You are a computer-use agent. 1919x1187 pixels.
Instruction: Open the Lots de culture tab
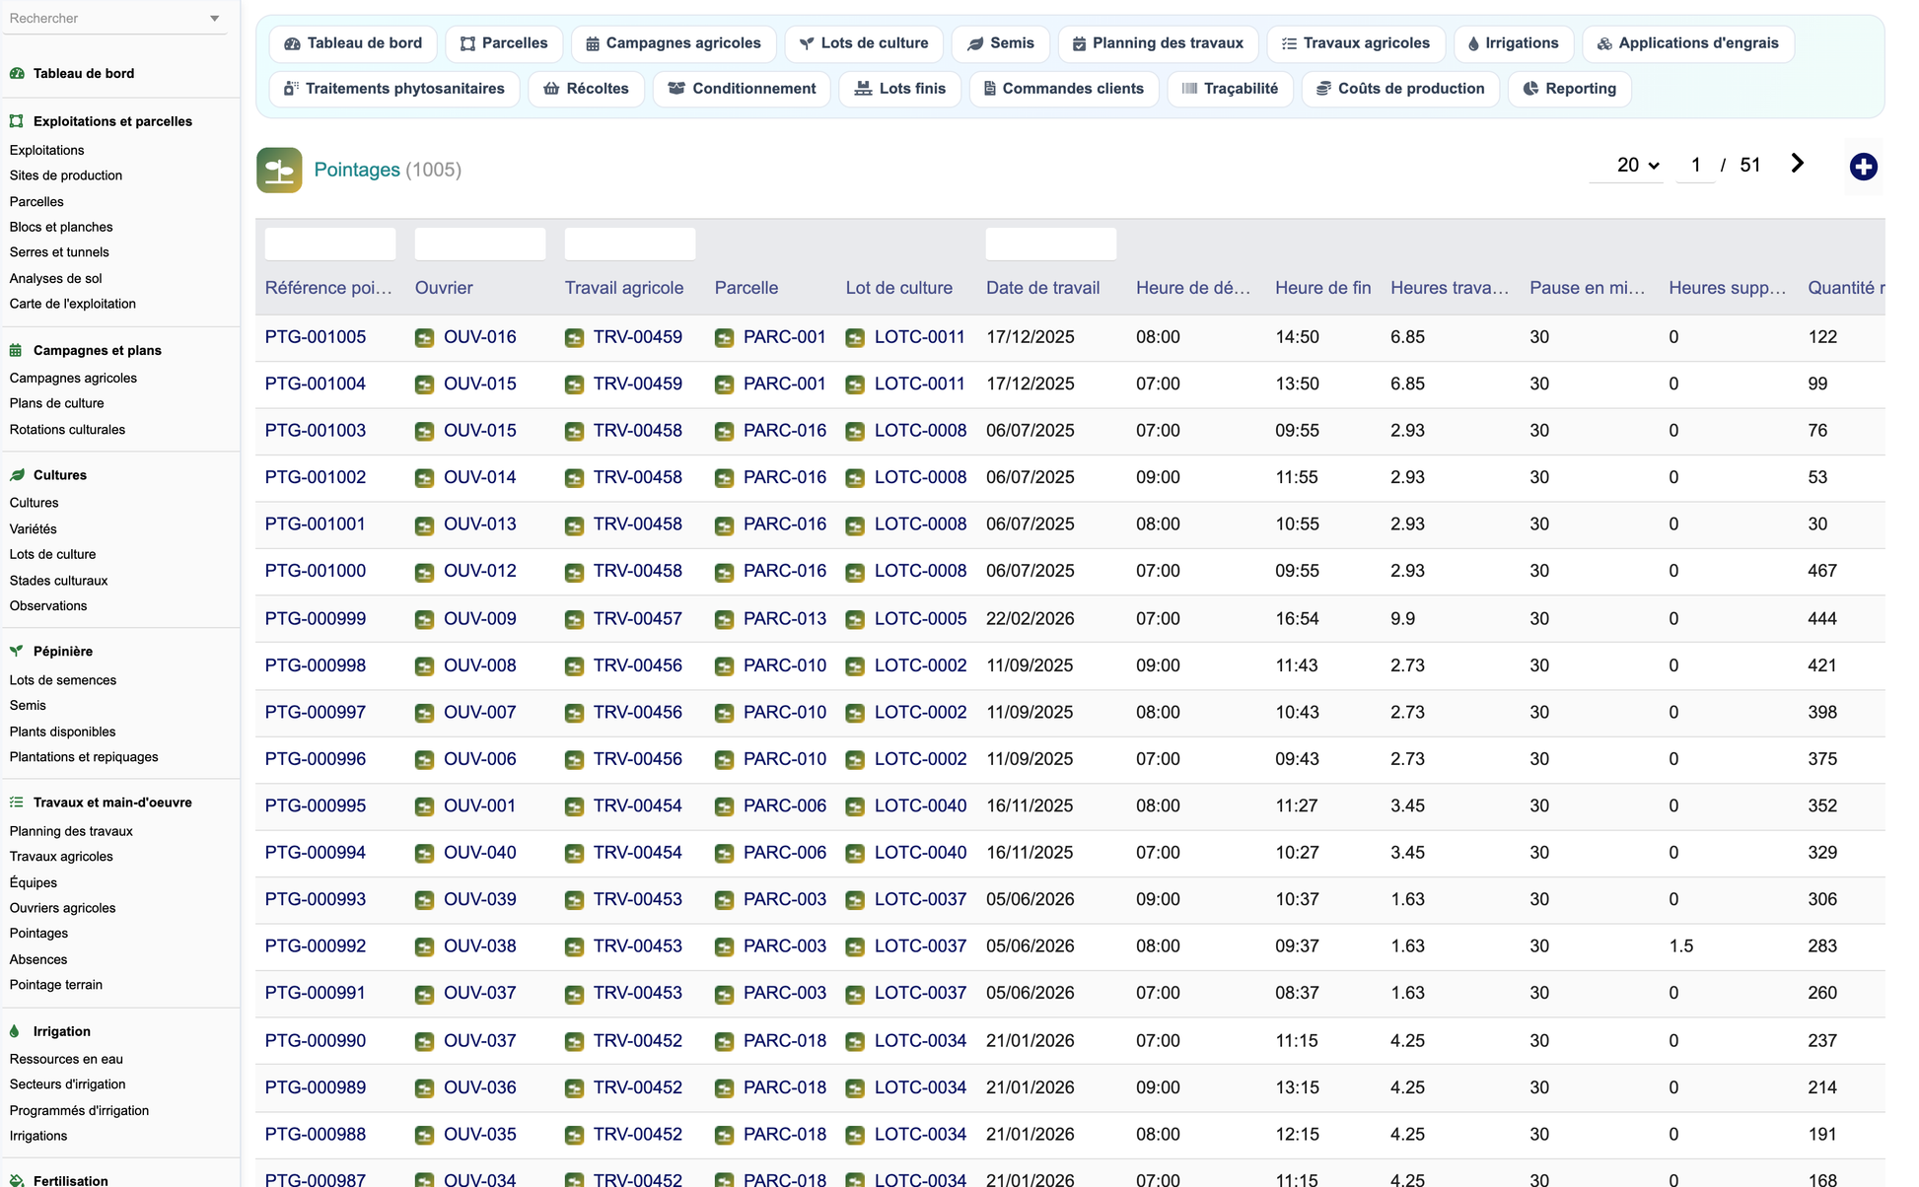pos(864,43)
